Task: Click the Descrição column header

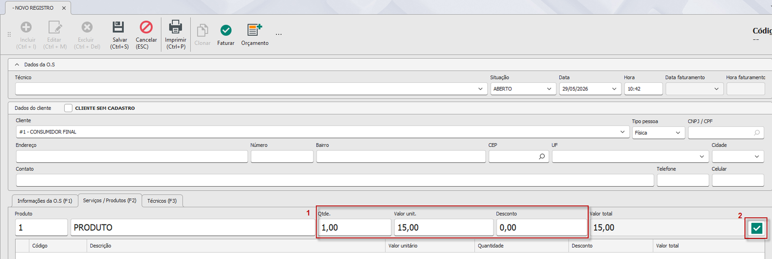Action: [x=236, y=246]
